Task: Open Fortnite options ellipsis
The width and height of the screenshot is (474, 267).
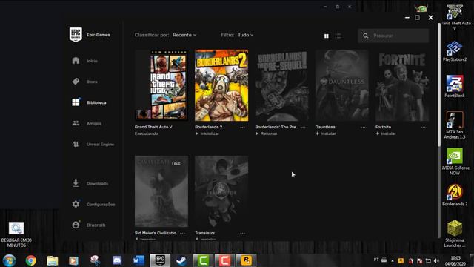Action: pyautogui.click(x=423, y=128)
